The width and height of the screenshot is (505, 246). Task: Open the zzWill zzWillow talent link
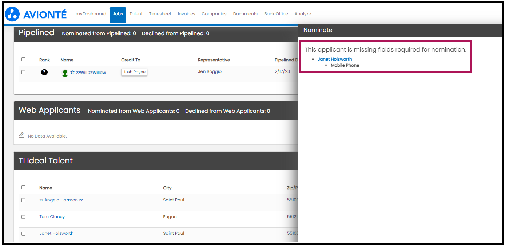91,73
